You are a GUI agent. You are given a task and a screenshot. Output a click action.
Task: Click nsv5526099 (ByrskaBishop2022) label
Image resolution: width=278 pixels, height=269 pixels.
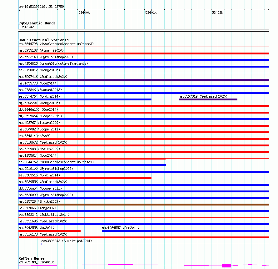(x=46, y=195)
